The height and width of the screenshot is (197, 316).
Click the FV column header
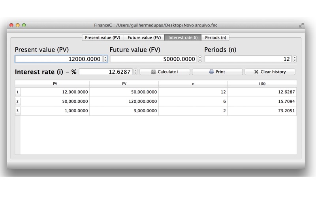(x=124, y=84)
